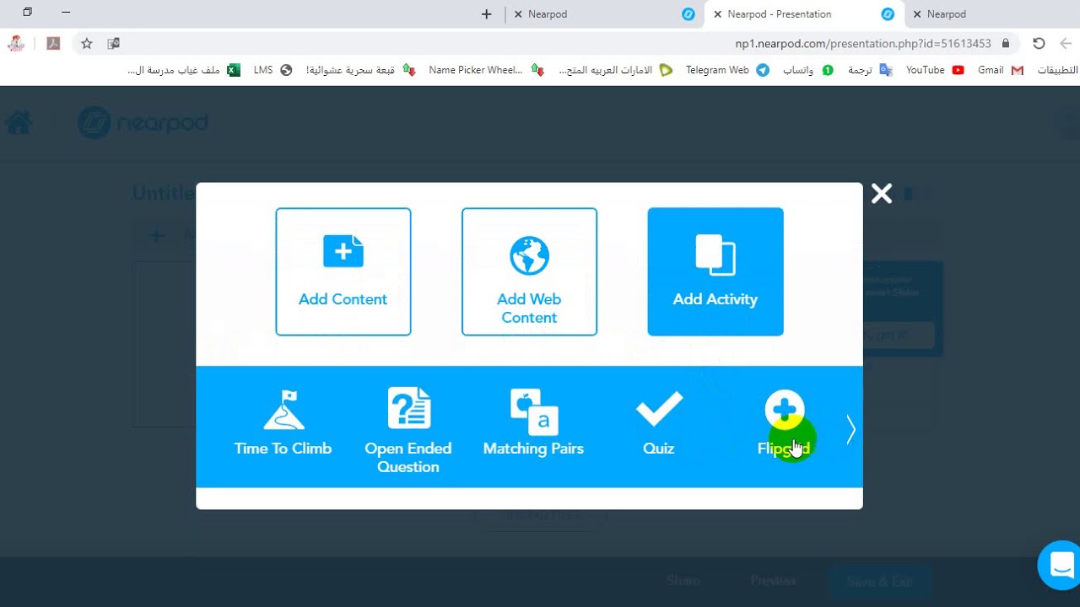The width and height of the screenshot is (1080, 607).
Task: Open the ملف غياب مدرسة Excel bookmark
Action: click(x=184, y=70)
